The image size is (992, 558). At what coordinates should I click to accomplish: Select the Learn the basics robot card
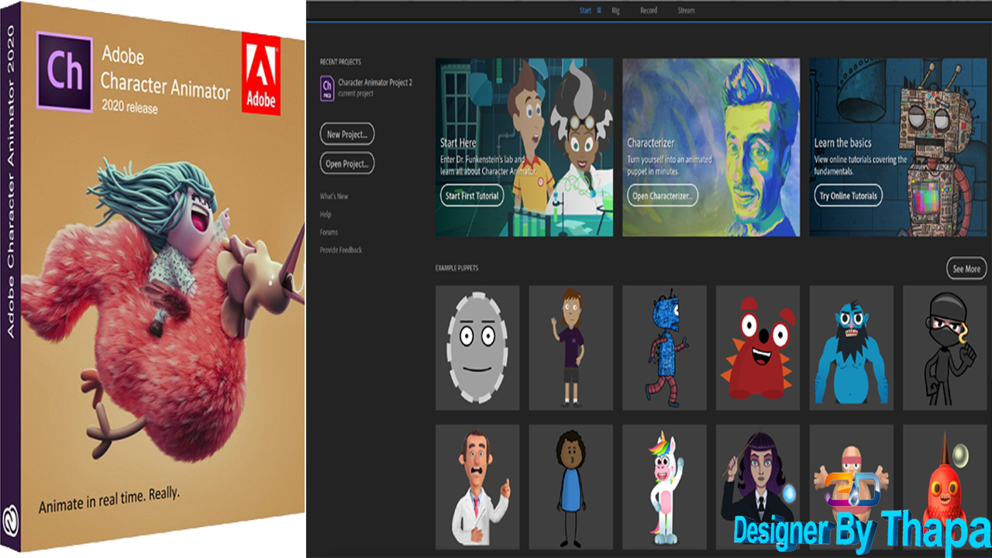click(x=897, y=147)
